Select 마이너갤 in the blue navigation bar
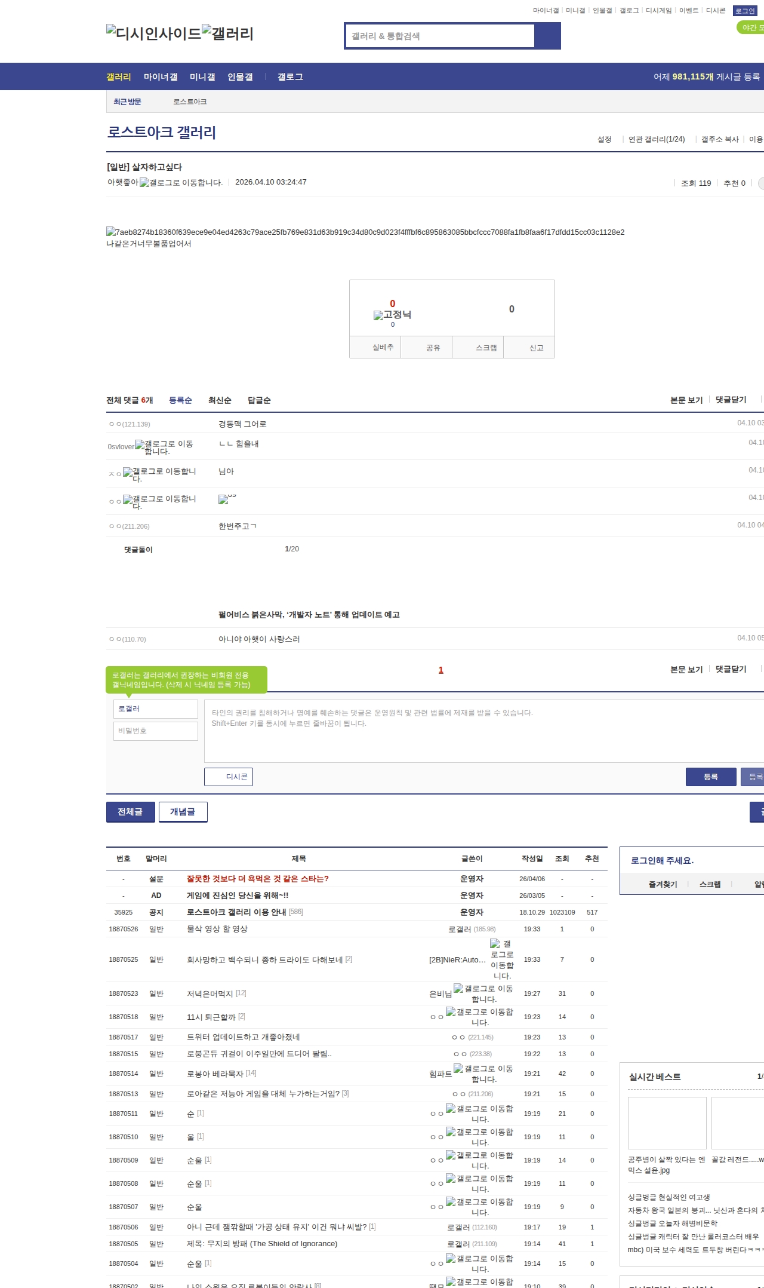 point(160,77)
